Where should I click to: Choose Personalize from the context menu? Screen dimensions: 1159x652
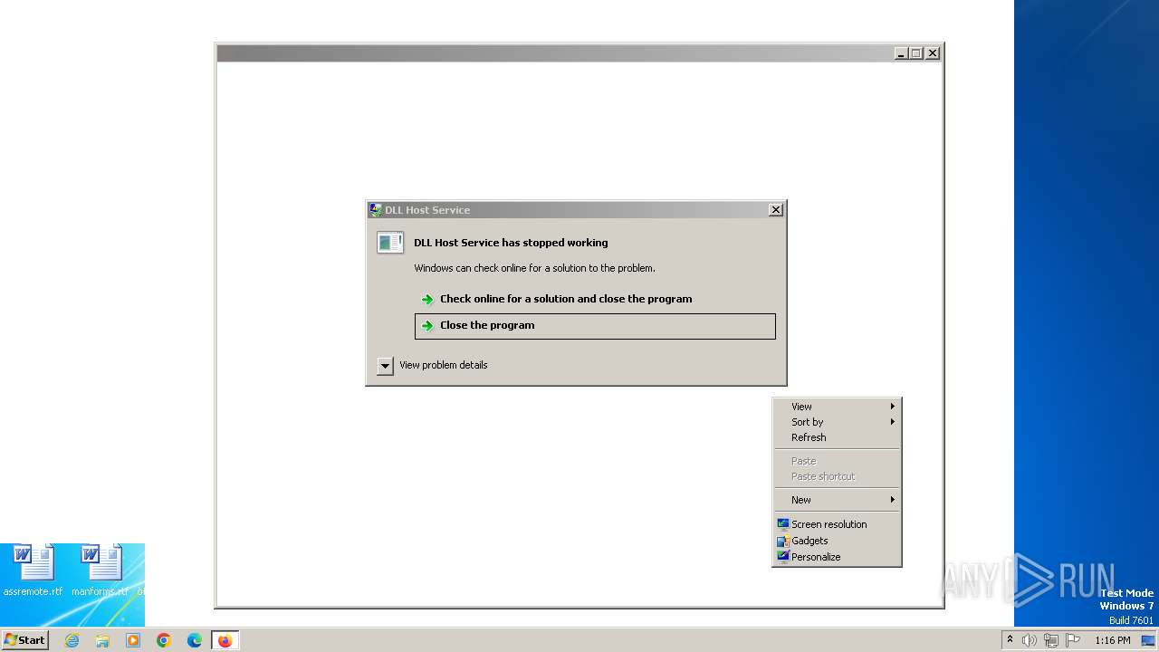tap(837, 557)
